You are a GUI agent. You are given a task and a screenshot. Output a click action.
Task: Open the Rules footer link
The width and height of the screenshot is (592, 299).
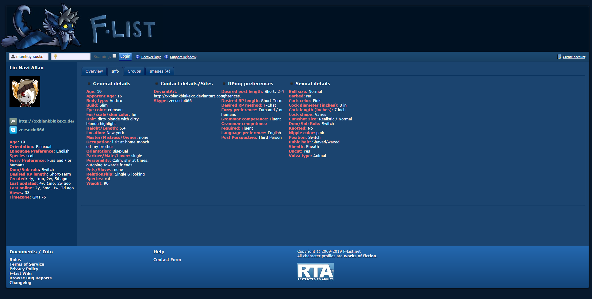(x=15, y=260)
